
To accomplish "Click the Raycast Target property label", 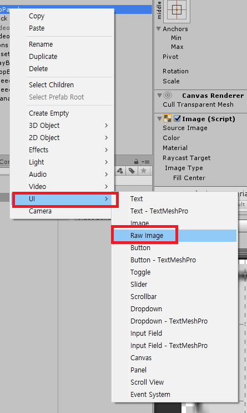I will click(x=186, y=158).
